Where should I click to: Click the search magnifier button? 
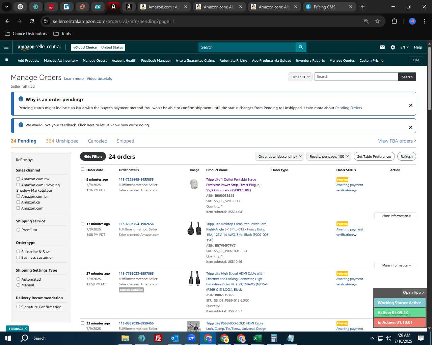coord(301,47)
